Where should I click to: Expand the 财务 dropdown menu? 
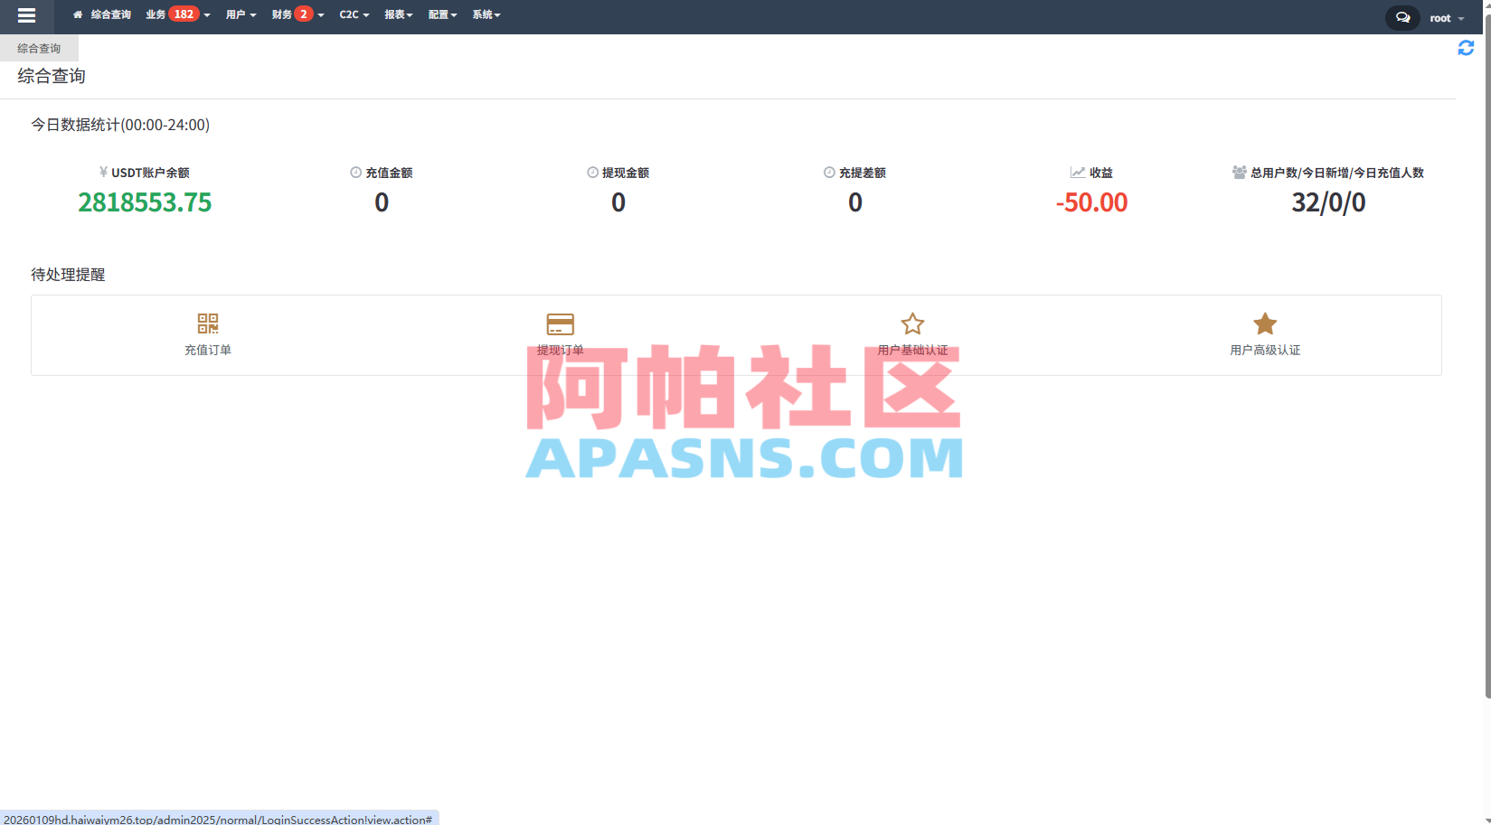pos(297,14)
